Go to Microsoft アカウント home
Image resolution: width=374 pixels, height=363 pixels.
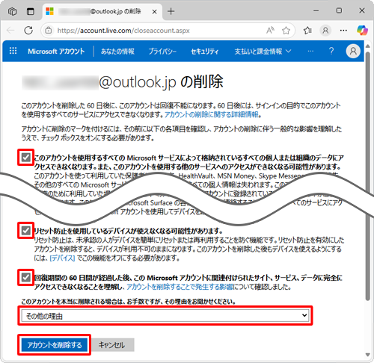coord(56,52)
